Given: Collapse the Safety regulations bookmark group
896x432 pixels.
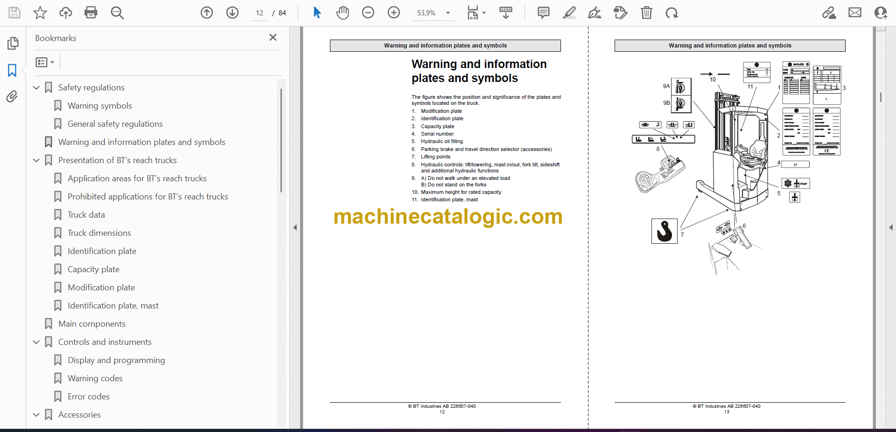Looking at the screenshot, I should [x=36, y=88].
